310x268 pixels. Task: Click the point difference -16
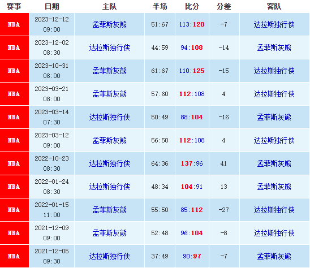coord(224,117)
